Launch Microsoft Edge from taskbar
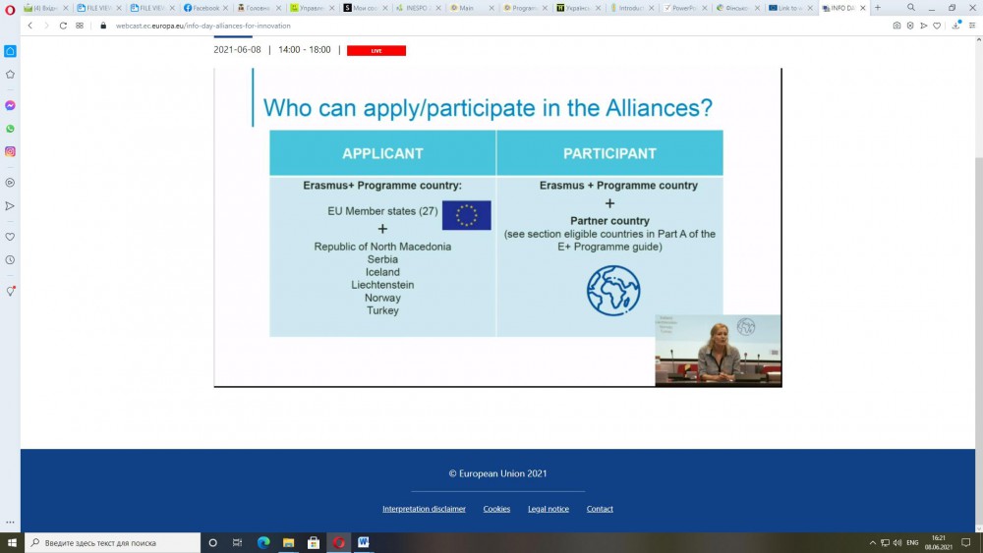 pos(263,543)
